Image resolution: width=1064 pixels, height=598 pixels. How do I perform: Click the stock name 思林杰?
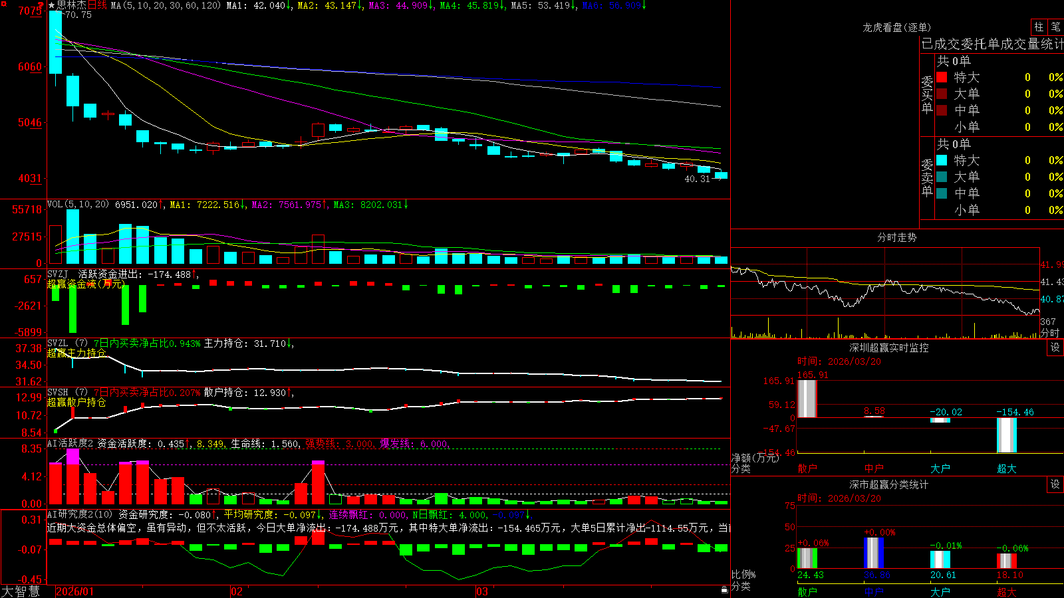[x=71, y=5]
